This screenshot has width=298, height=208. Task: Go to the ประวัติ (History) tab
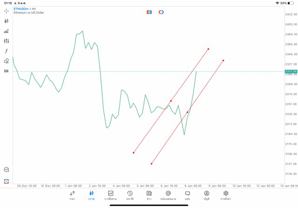[x=130, y=195]
